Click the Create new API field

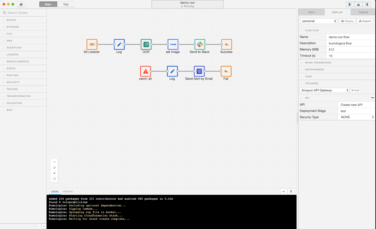tap(357, 105)
